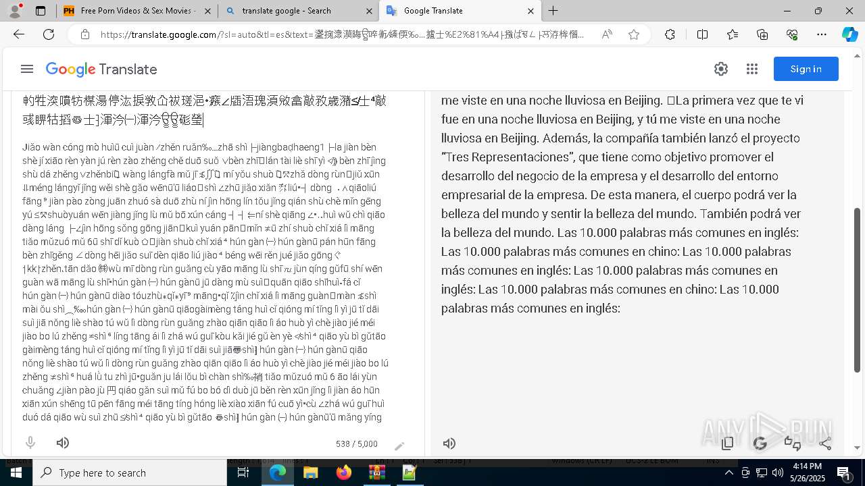
Task: Open the Edge profile icon
Action: coord(15,11)
